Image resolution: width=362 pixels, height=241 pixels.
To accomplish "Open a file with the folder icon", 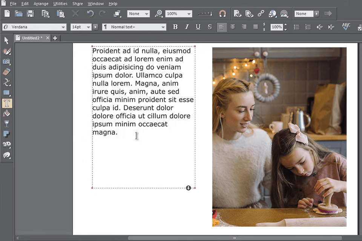I will 19,14.
